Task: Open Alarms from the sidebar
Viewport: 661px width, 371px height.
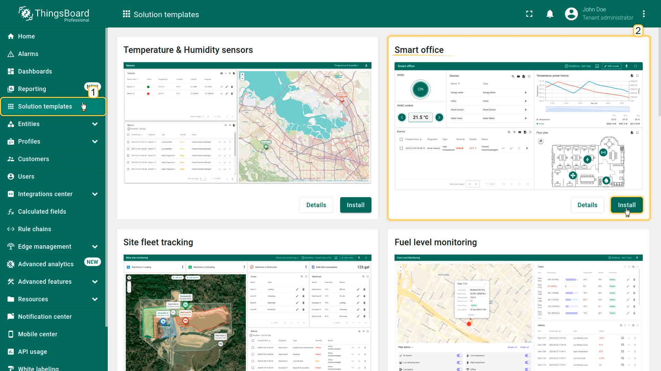Action: pyautogui.click(x=28, y=54)
